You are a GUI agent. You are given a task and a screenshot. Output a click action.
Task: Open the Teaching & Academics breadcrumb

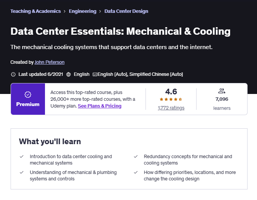pyautogui.click(x=36, y=11)
